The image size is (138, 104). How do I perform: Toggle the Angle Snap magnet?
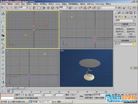(x=85, y=8)
